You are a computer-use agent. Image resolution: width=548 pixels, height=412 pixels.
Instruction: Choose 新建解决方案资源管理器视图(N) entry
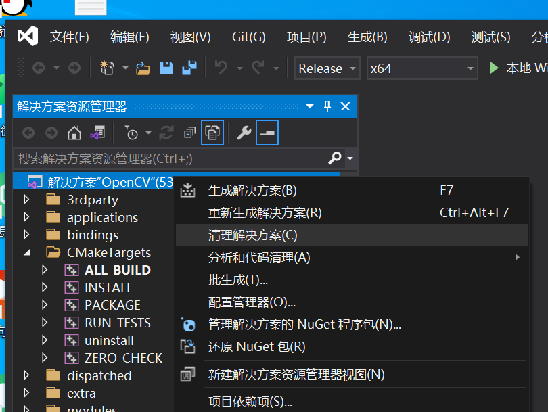click(x=352, y=375)
